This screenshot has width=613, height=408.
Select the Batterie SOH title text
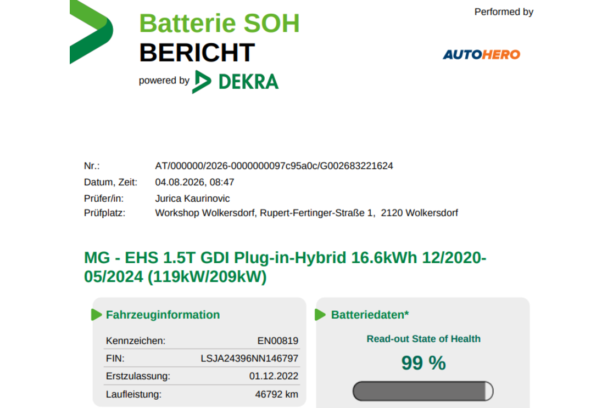click(x=219, y=24)
